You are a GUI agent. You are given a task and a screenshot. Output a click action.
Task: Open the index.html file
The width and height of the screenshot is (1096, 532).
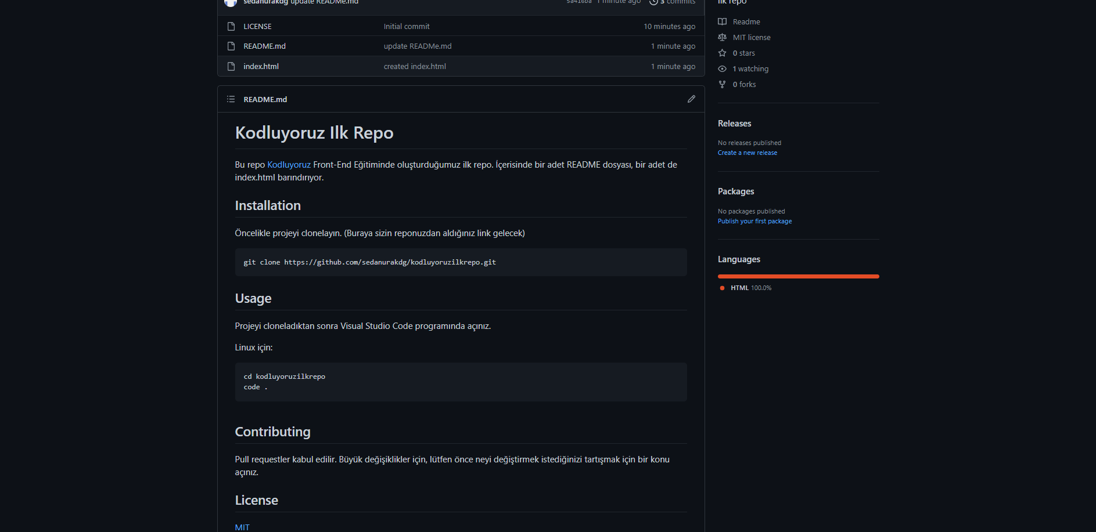pyautogui.click(x=261, y=67)
